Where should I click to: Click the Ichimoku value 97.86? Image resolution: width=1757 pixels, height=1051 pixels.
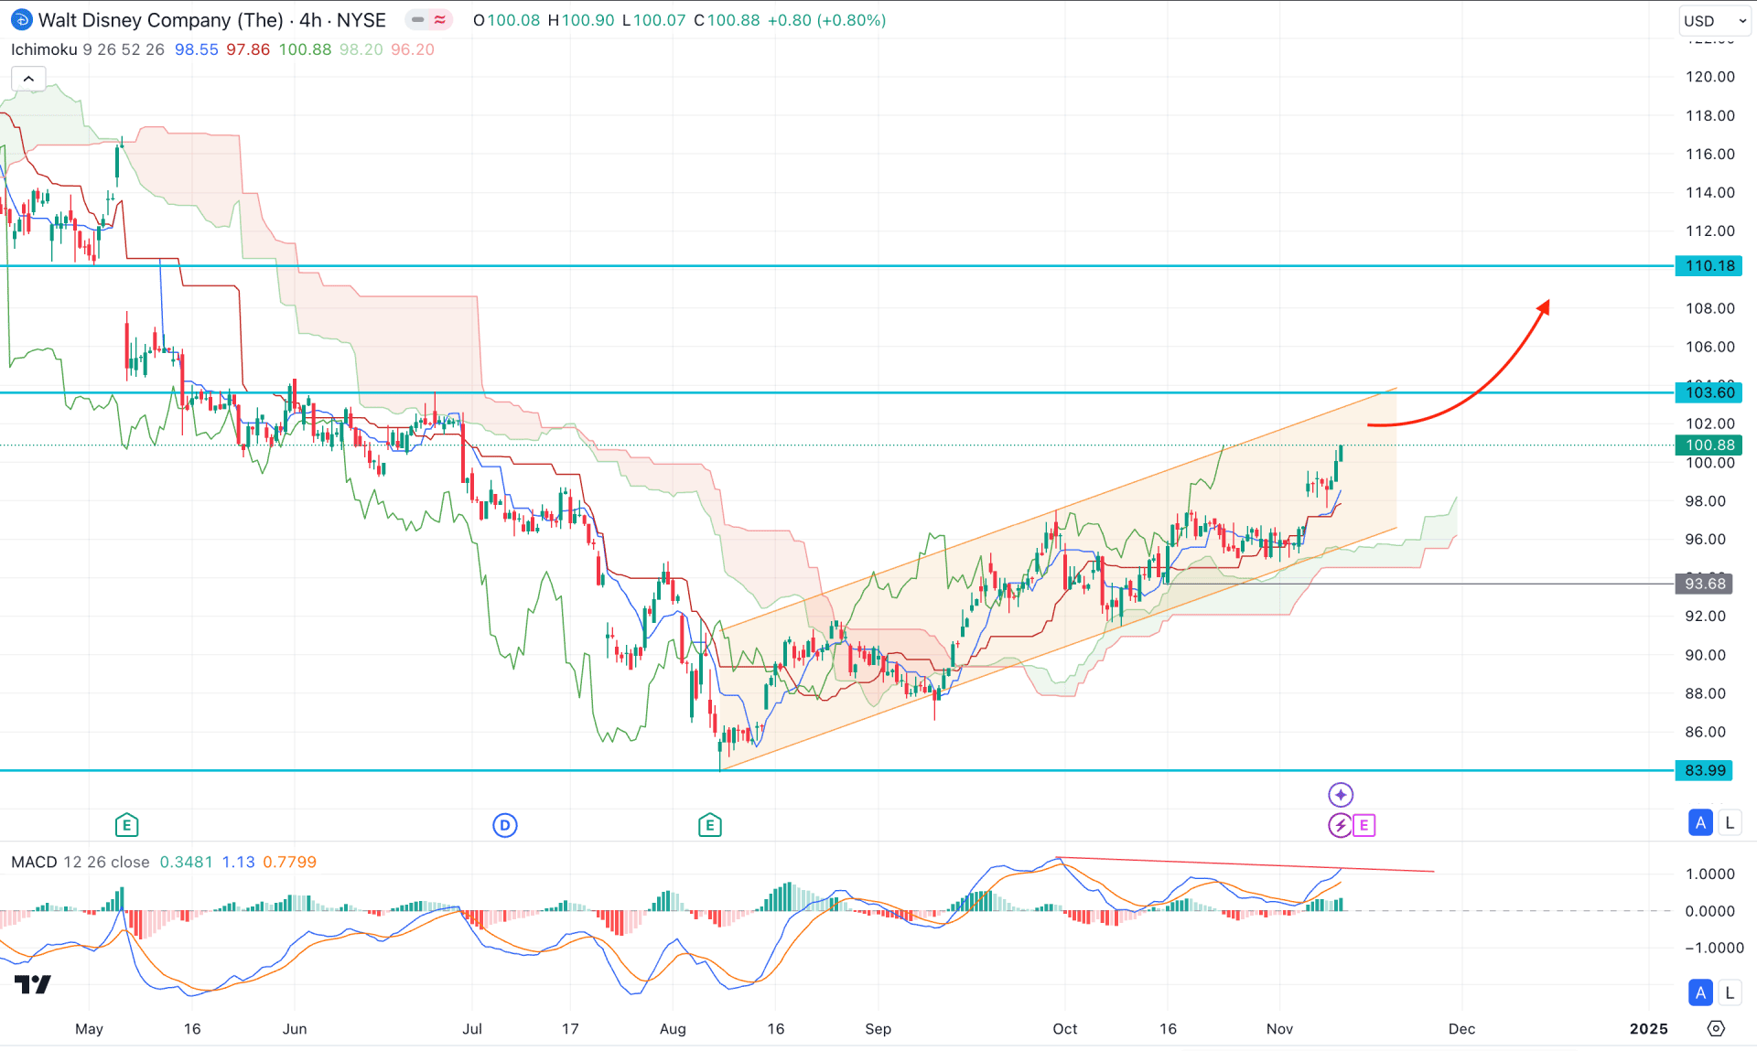[248, 49]
